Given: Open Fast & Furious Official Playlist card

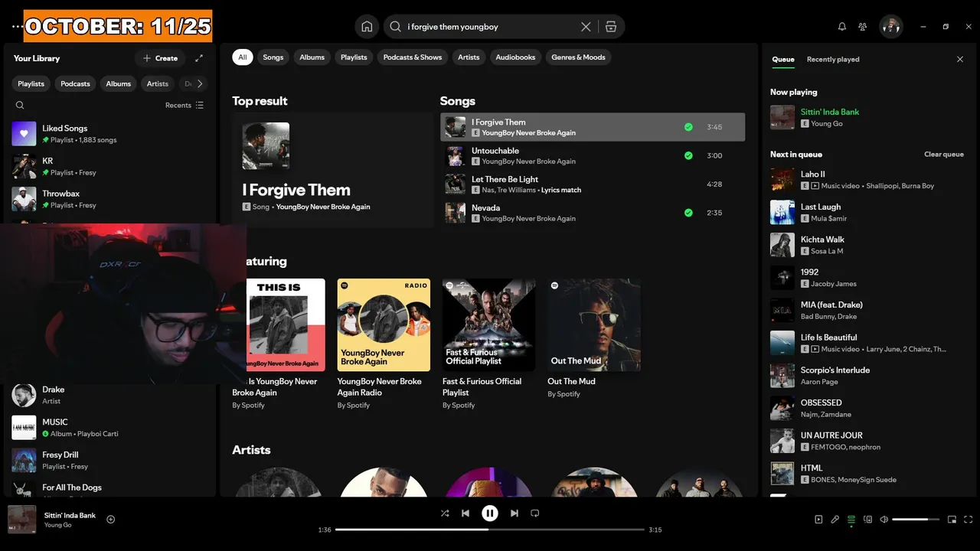Looking at the screenshot, I should (x=488, y=344).
